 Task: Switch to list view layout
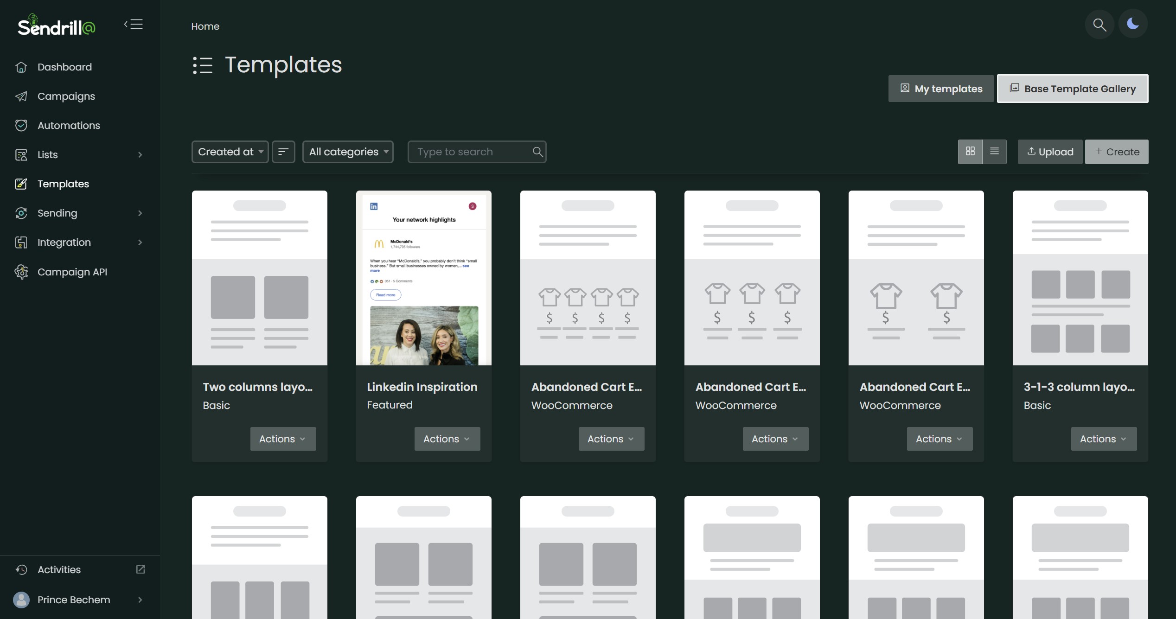click(994, 152)
